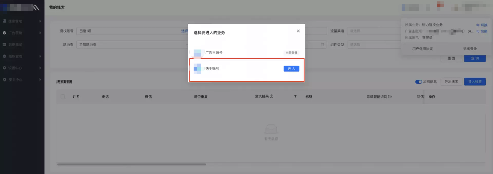This screenshot has width=493, height=174.
Task: Click 进入 button for 快手账号
Action: tap(291, 69)
